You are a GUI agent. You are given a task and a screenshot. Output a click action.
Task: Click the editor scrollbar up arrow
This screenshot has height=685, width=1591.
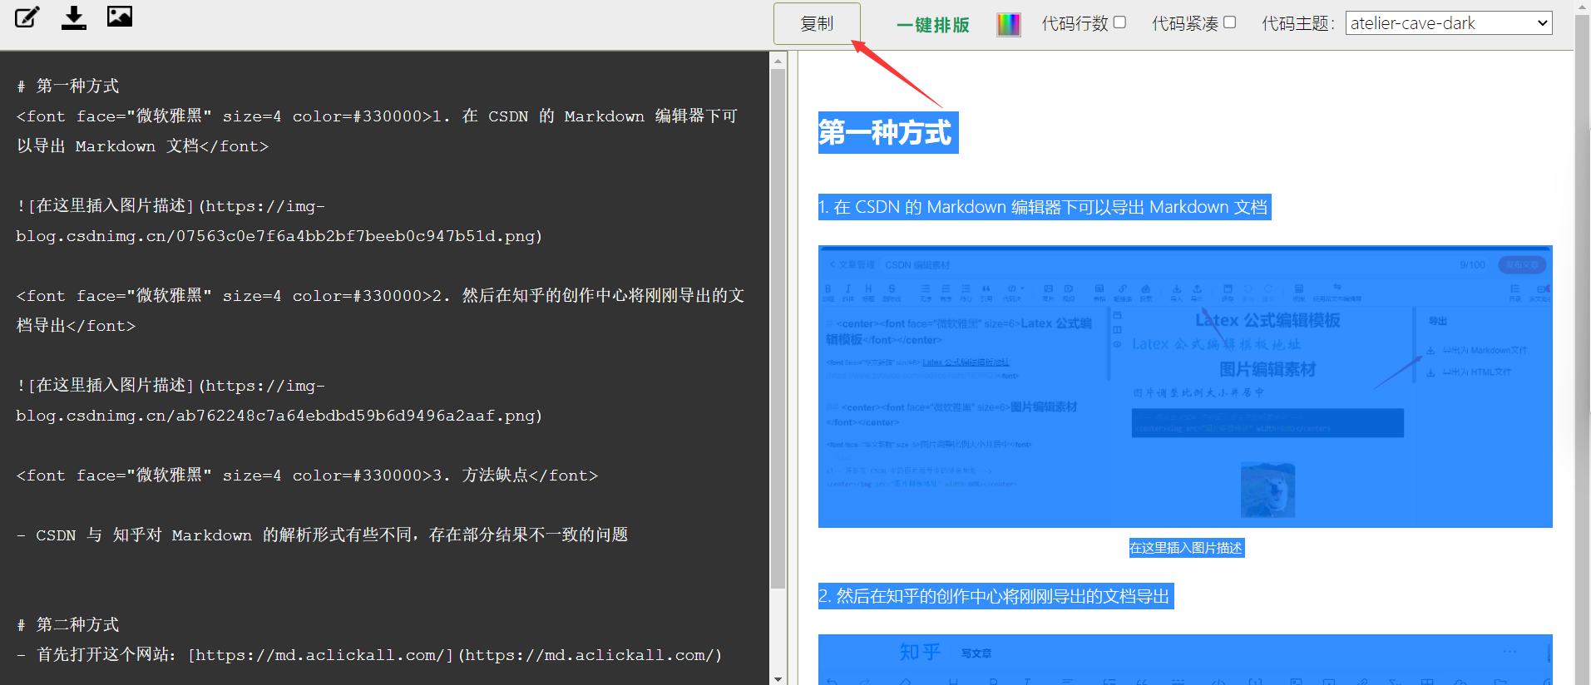[x=778, y=61]
